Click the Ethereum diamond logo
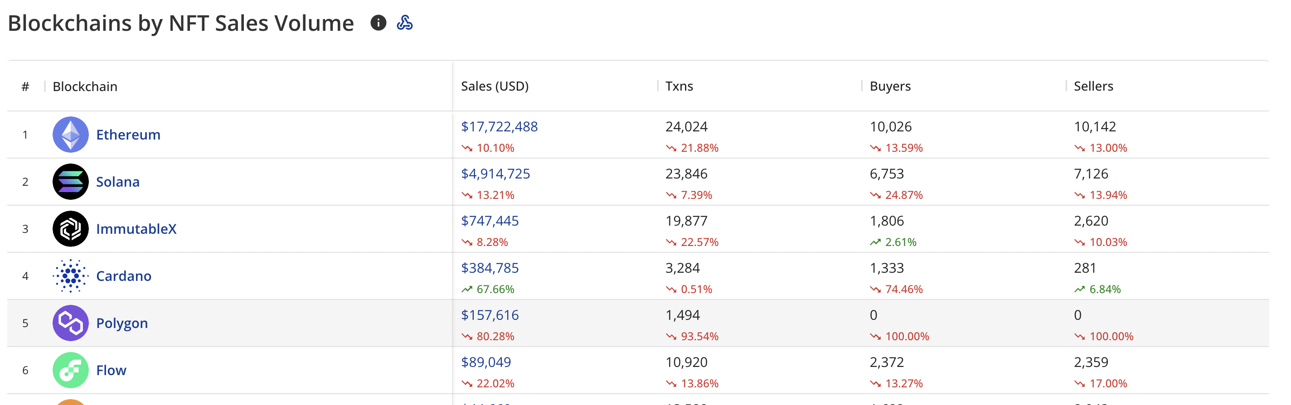This screenshot has height=405, width=1291. tap(71, 135)
